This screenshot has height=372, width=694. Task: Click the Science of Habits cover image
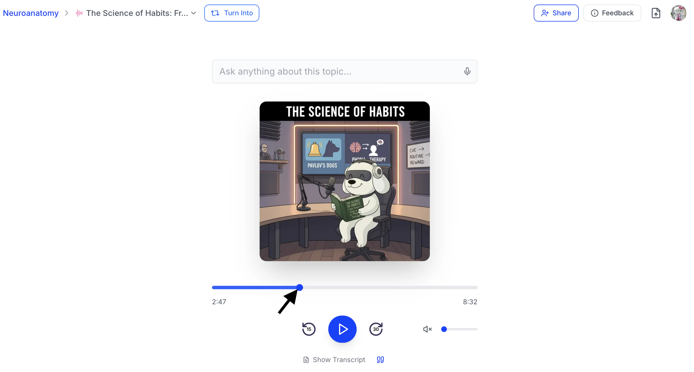344,181
